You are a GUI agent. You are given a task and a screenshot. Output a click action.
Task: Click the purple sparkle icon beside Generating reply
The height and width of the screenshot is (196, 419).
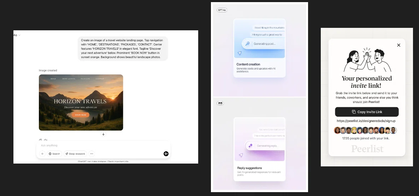click(x=250, y=146)
